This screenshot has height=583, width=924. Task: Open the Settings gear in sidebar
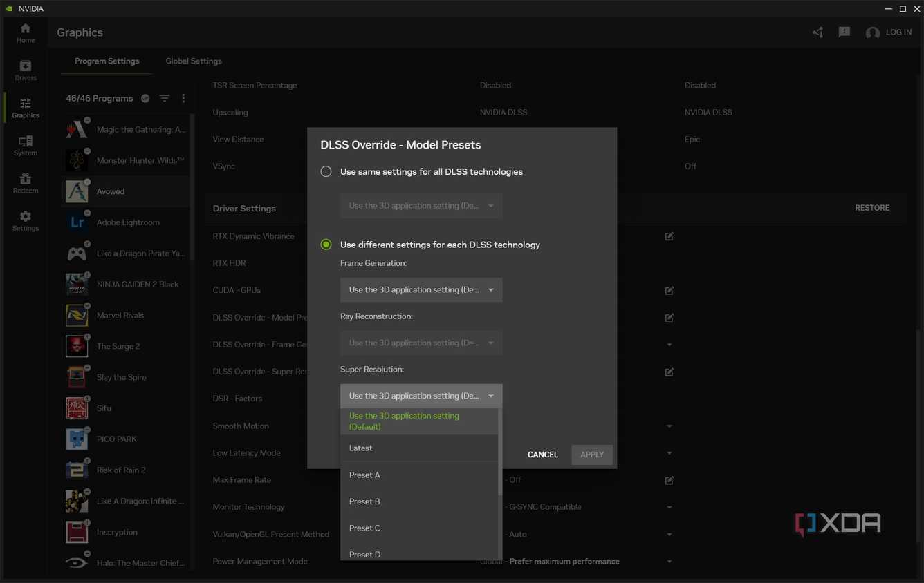click(x=26, y=221)
